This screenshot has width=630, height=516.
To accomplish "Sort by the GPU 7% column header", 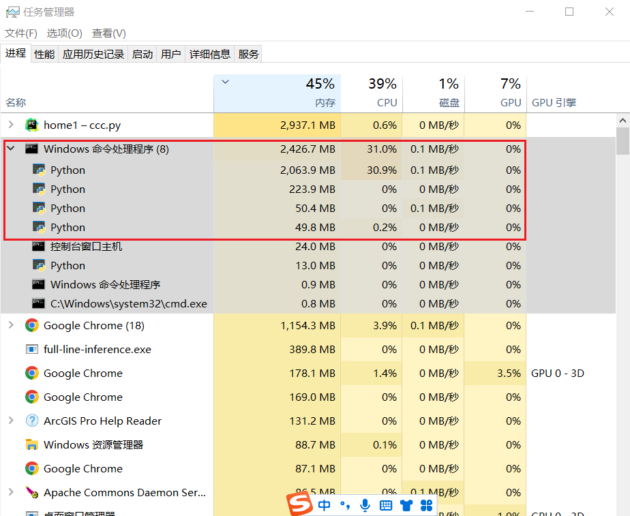I will tap(496, 93).
